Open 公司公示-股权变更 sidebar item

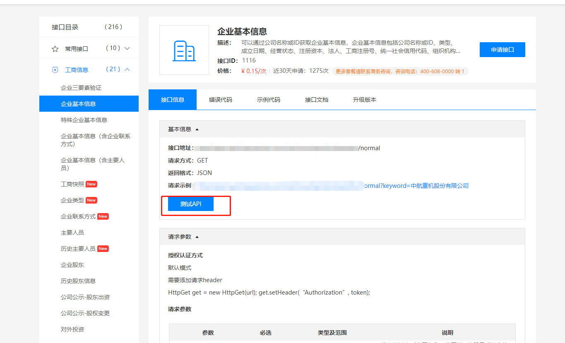[85, 313]
